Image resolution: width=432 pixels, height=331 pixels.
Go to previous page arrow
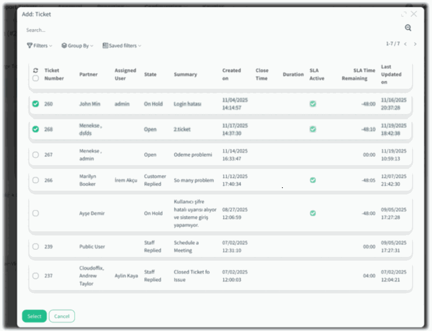coord(405,44)
